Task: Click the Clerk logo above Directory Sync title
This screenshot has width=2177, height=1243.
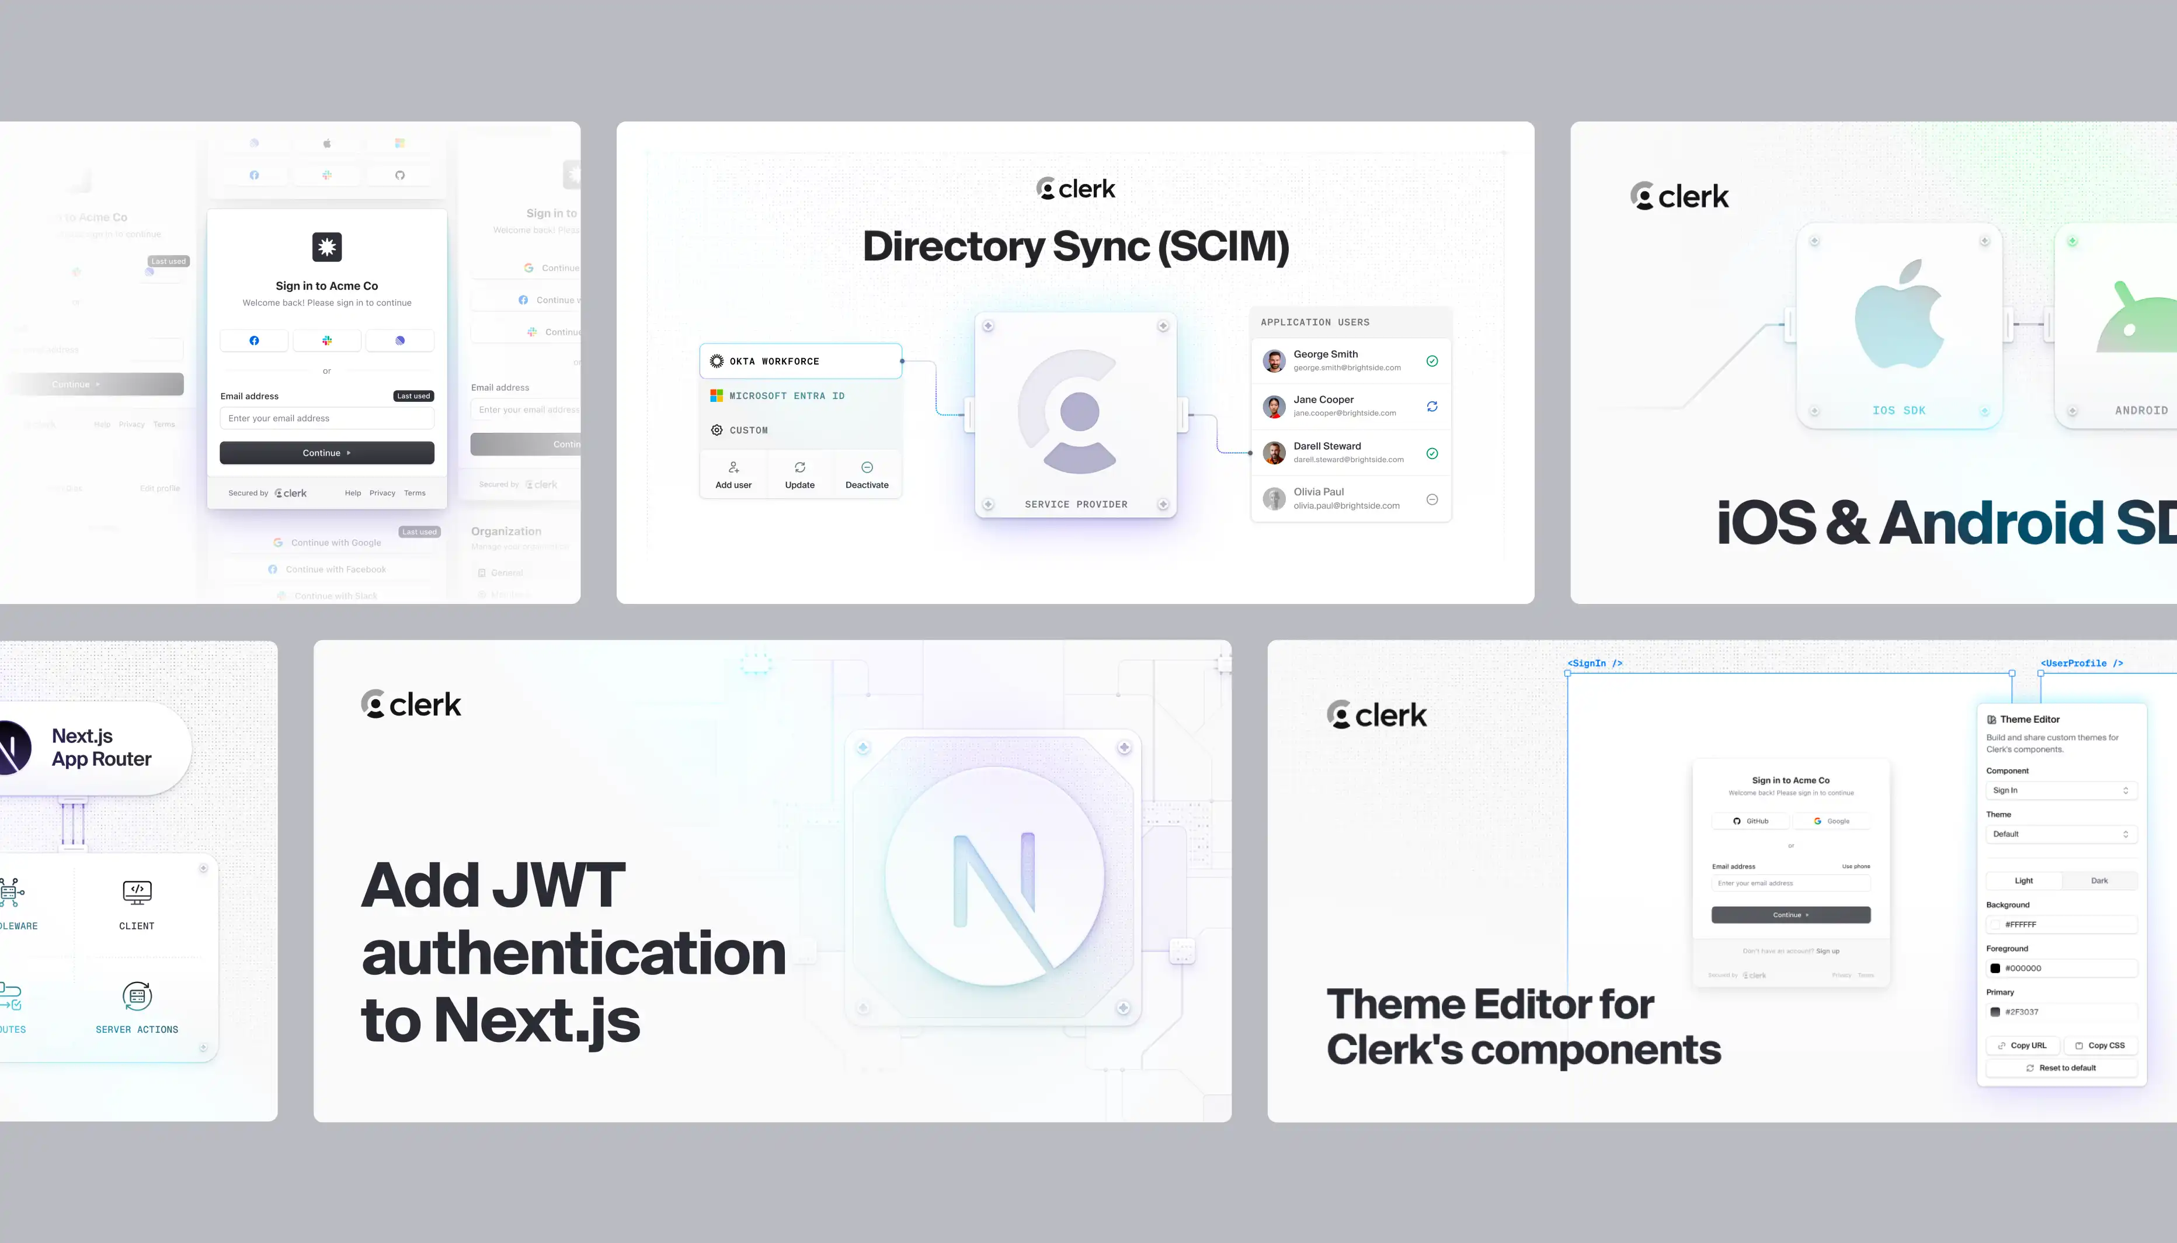Action: click(1075, 189)
